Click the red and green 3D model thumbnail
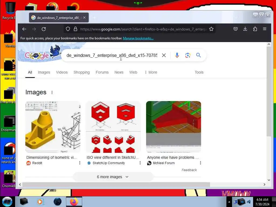276x207 pixels. point(174,127)
